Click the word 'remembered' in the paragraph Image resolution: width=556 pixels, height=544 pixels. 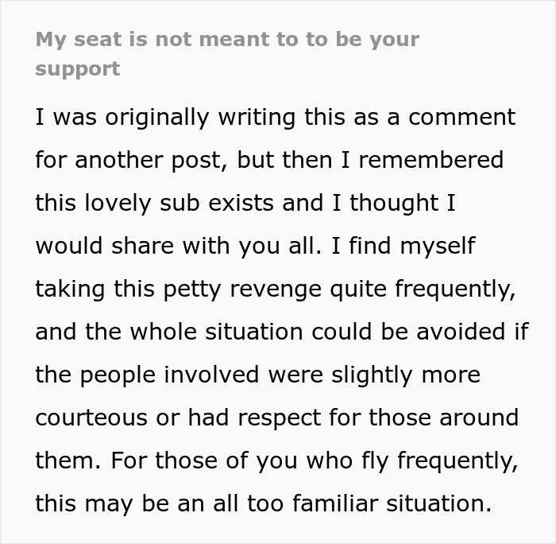click(x=431, y=159)
